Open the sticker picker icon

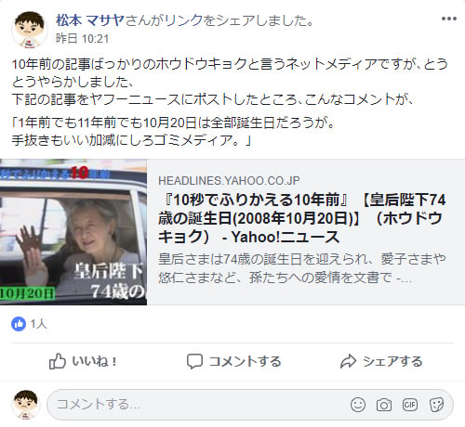(436, 405)
